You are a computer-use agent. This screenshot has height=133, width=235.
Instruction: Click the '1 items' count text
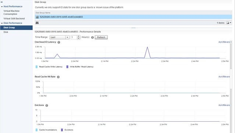tap(220, 23)
